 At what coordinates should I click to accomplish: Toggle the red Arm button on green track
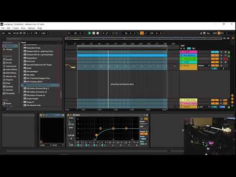226,59
